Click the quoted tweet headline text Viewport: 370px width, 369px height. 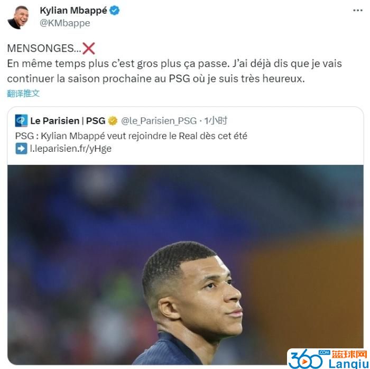point(131,136)
